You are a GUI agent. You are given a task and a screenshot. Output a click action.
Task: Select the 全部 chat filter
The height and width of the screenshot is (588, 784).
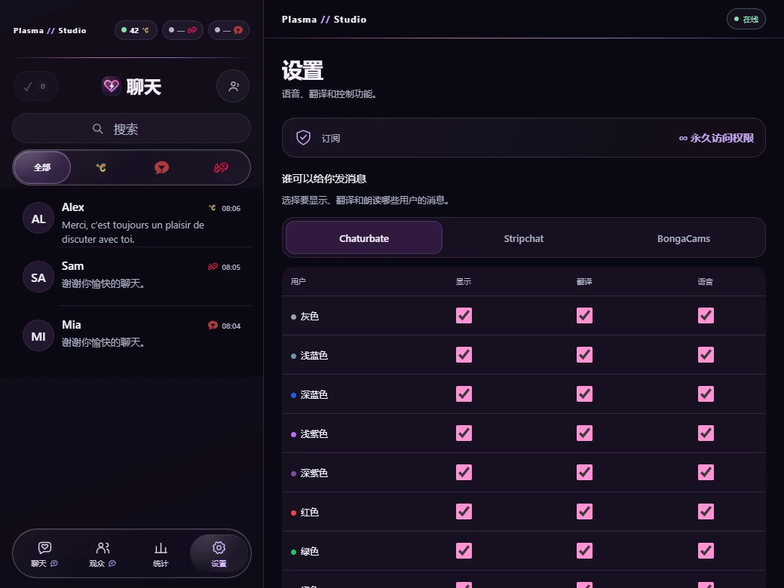42,167
